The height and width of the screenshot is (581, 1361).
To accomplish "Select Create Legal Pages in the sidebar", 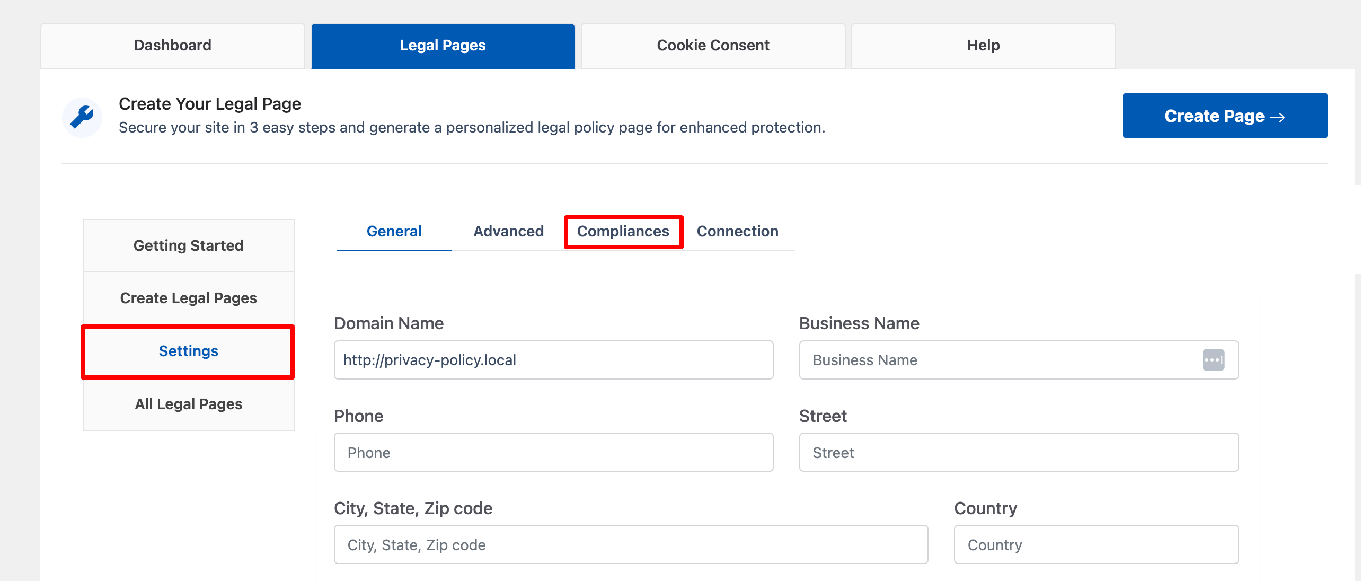I will (188, 298).
